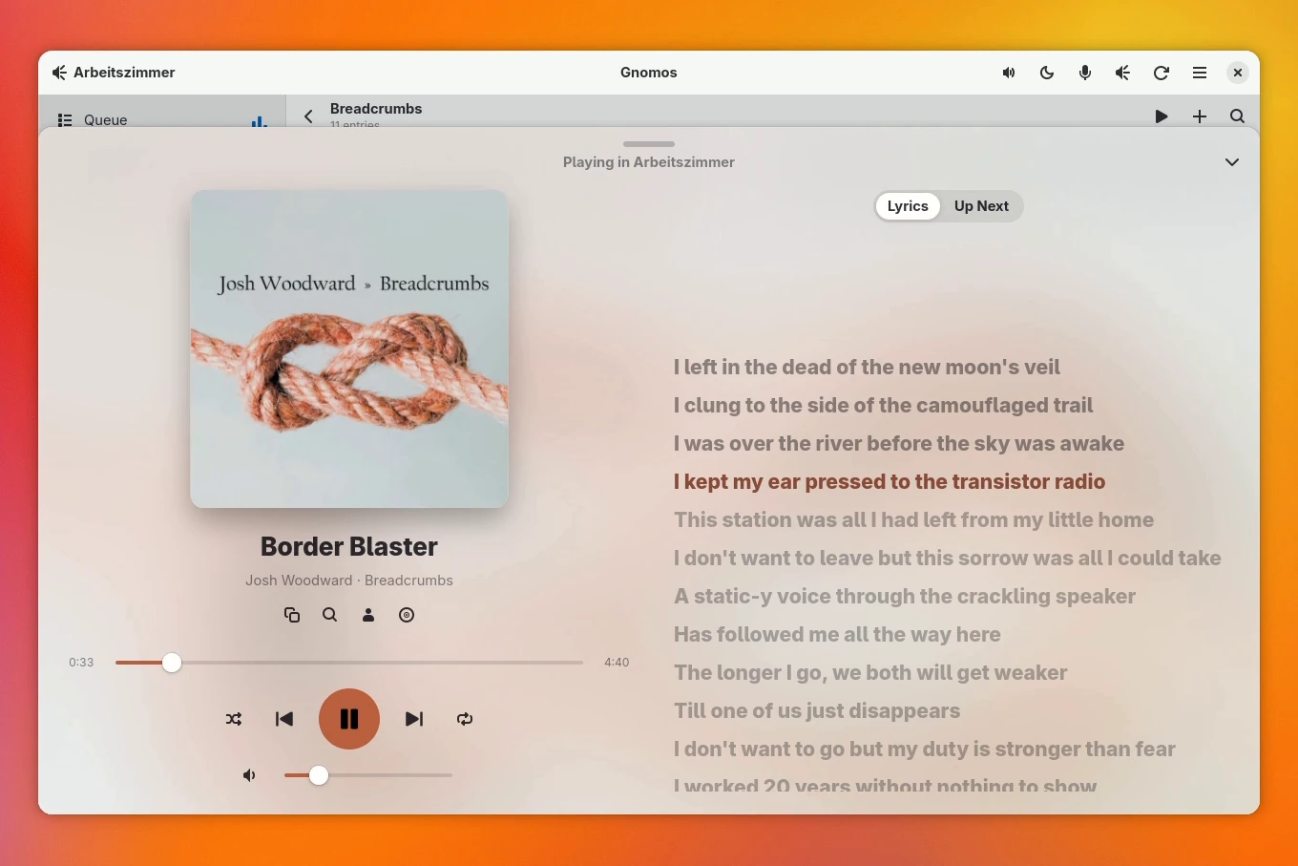Go back from Breadcrumbs album

click(x=308, y=116)
